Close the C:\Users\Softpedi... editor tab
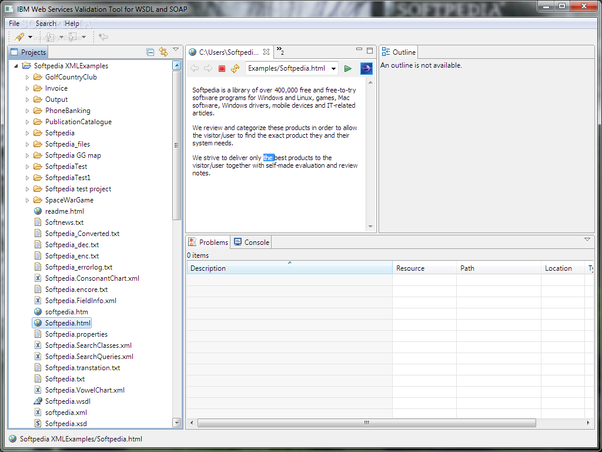 point(266,52)
